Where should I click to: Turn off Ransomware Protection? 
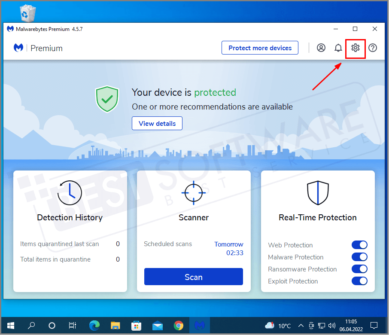[x=359, y=269]
